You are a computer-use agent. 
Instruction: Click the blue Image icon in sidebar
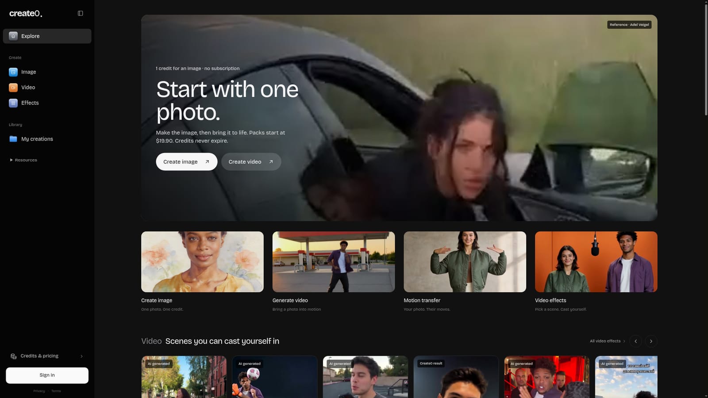tap(13, 72)
